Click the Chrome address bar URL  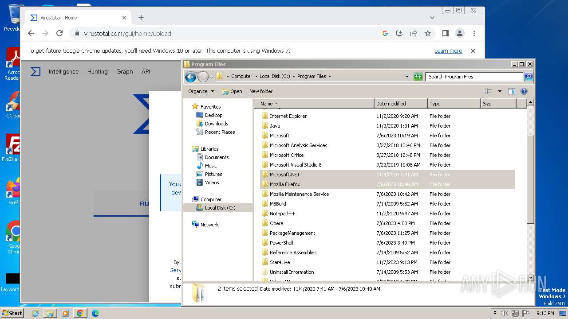pos(127,33)
